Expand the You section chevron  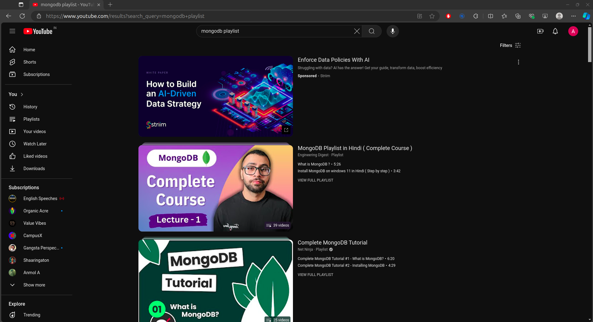pyautogui.click(x=22, y=94)
